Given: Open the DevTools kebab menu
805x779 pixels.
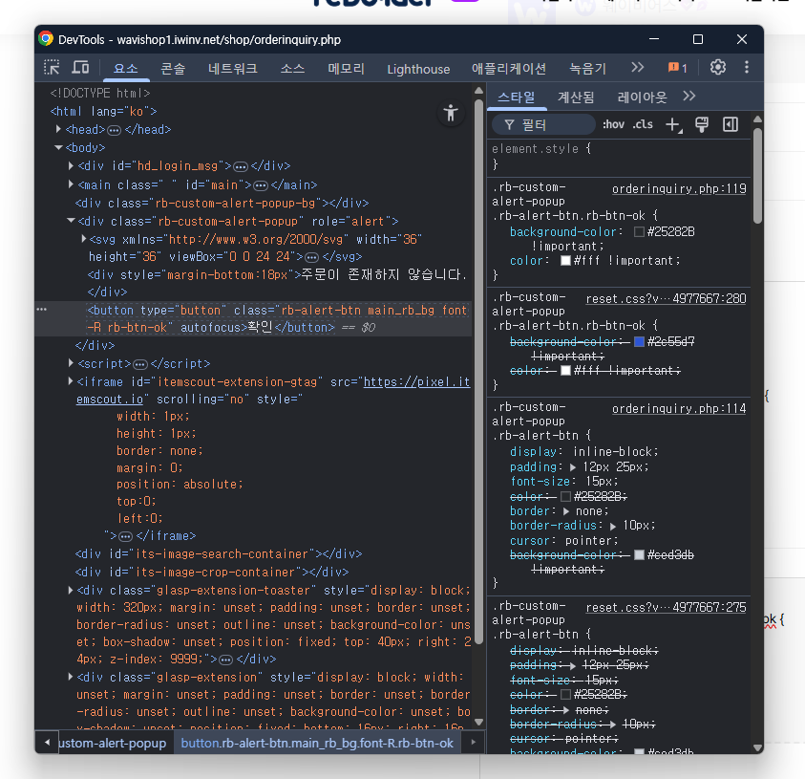Looking at the screenshot, I should click(x=747, y=67).
